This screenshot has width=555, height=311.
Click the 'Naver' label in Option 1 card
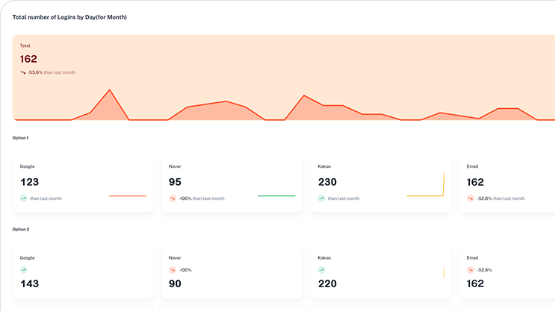pos(175,166)
